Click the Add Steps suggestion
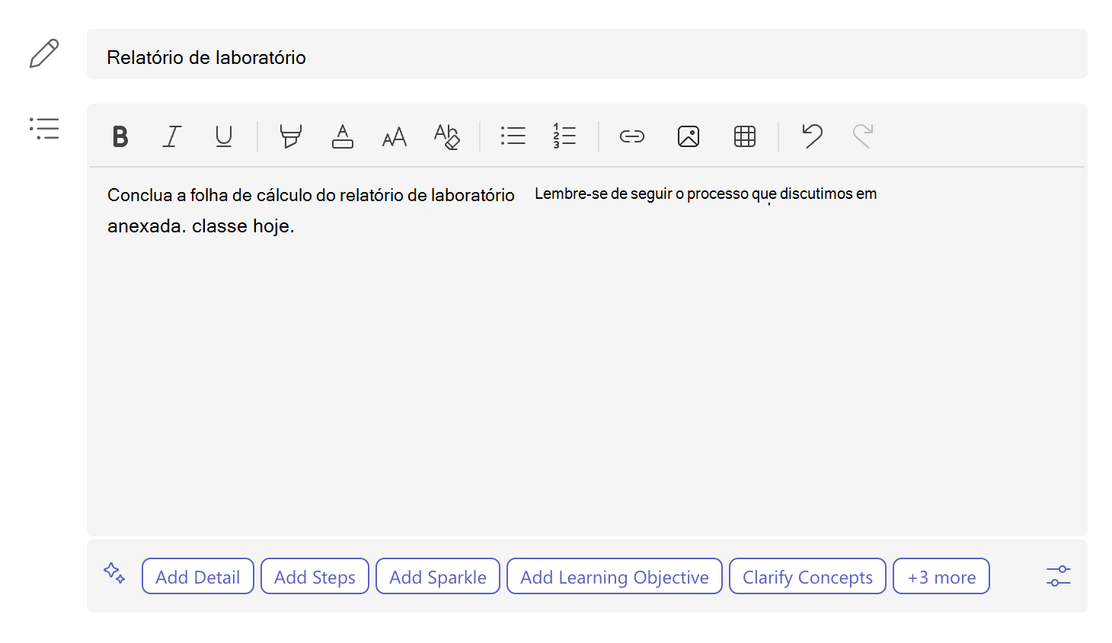The width and height of the screenshot is (1112, 643). tap(315, 576)
